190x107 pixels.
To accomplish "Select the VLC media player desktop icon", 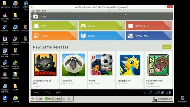I will (5, 17).
